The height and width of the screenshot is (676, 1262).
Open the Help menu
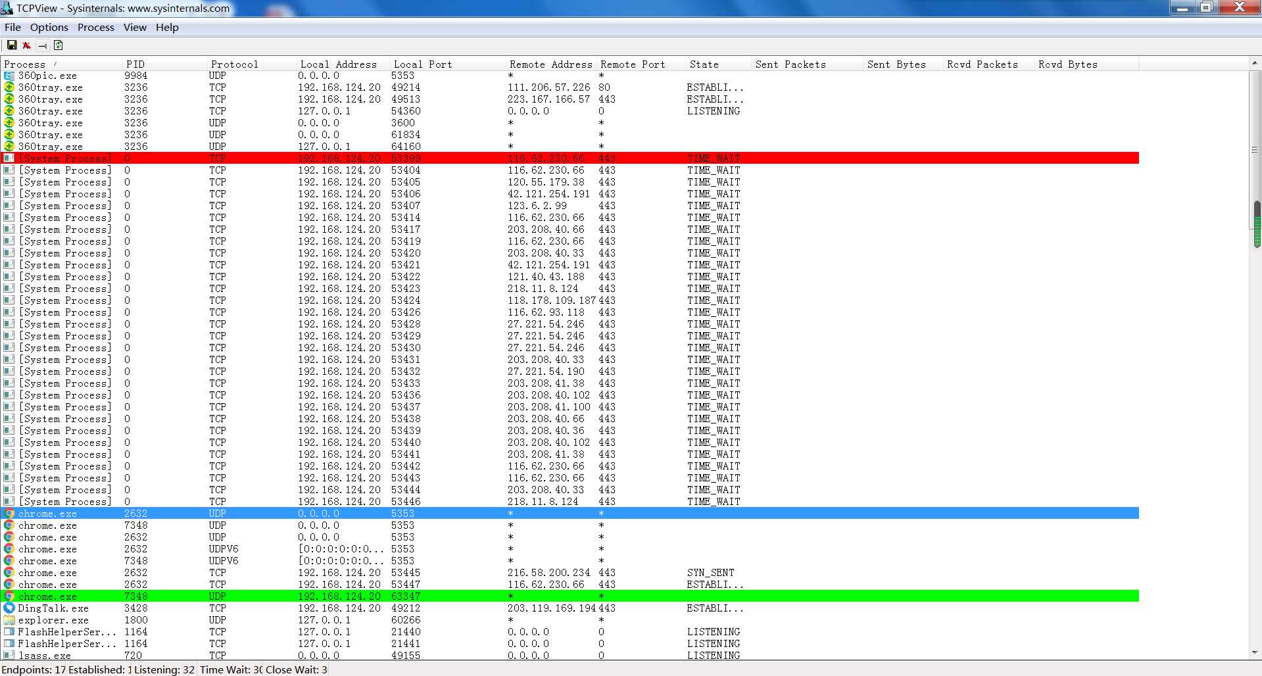(167, 28)
